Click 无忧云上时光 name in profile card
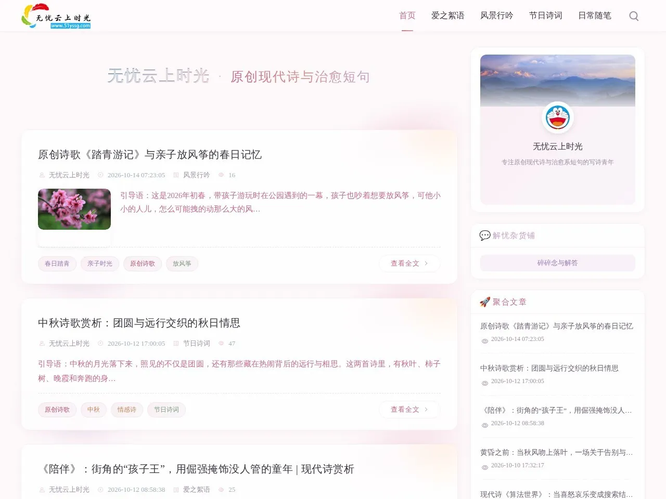Image resolution: width=666 pixels, height=499 pixels. click(x=558, y=147)
